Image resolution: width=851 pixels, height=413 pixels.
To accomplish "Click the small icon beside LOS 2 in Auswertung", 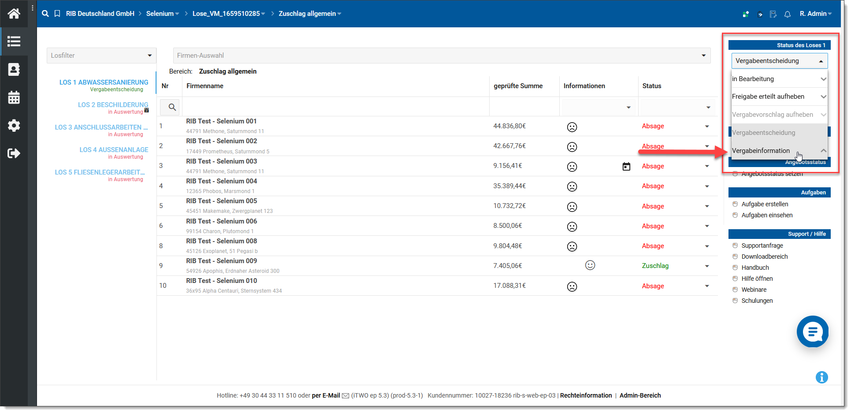I will point(147,110).
